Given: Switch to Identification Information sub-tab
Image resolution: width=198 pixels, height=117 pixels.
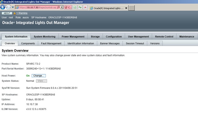Looking at the screenshot, I should click(81, 43).
